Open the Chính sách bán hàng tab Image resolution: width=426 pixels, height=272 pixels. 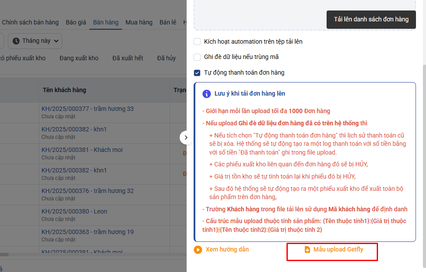(30, 22)
